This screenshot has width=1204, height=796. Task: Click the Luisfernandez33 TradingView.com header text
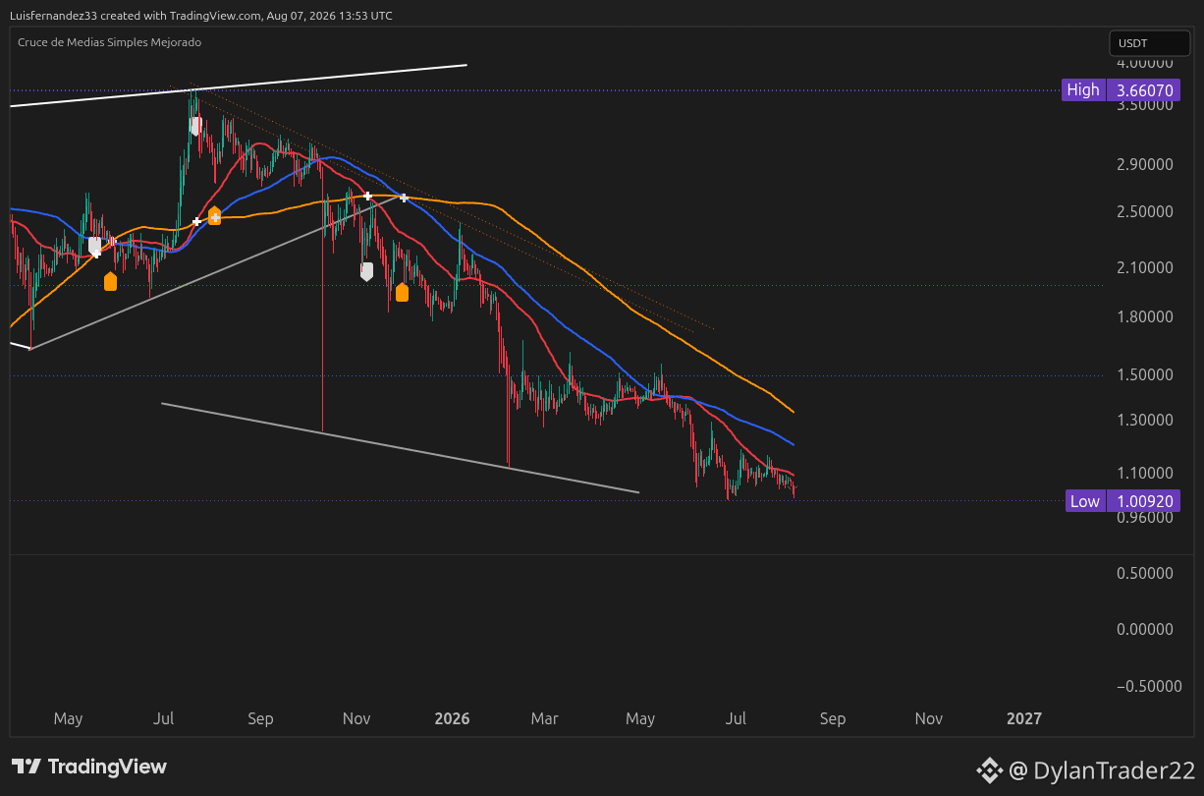point(201,16)
